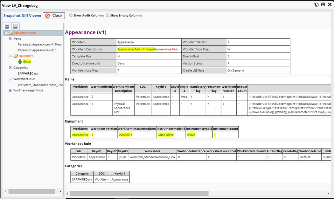Collapse the Items tree node

tap(10, 39)
